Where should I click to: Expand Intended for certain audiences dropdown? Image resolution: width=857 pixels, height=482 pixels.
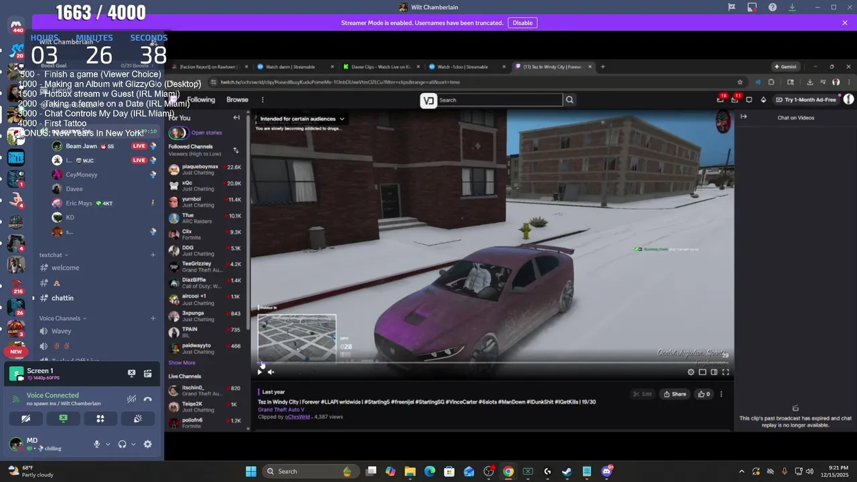(302, 118)
